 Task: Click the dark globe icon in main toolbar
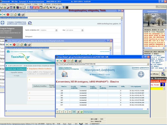click(18, 7)
